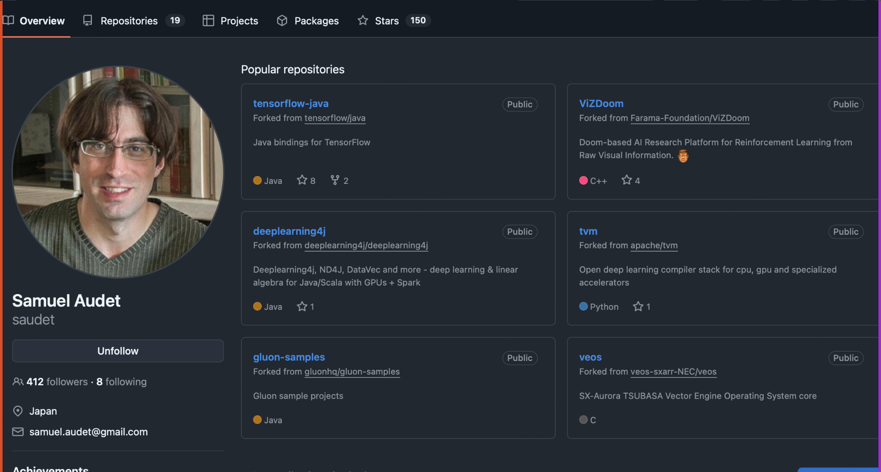Click the Projects table icon
This screenshot has width=881, height=472.
coord(208,20)
